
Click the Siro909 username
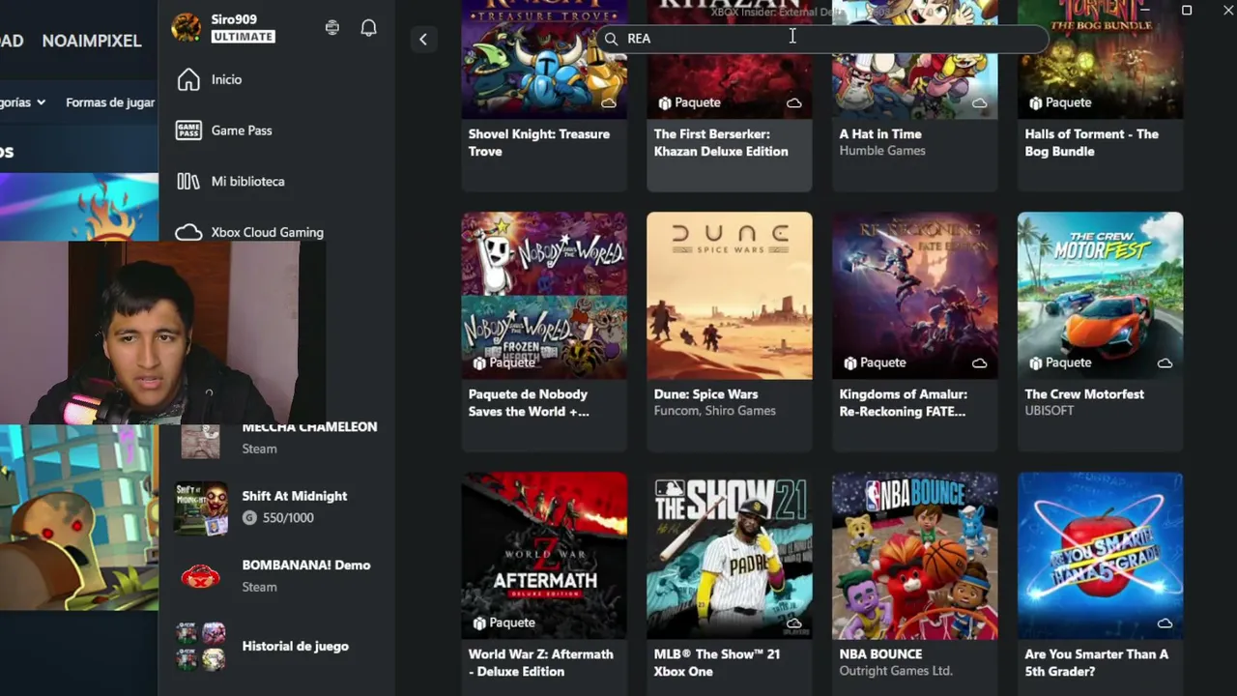pos(234,19)
